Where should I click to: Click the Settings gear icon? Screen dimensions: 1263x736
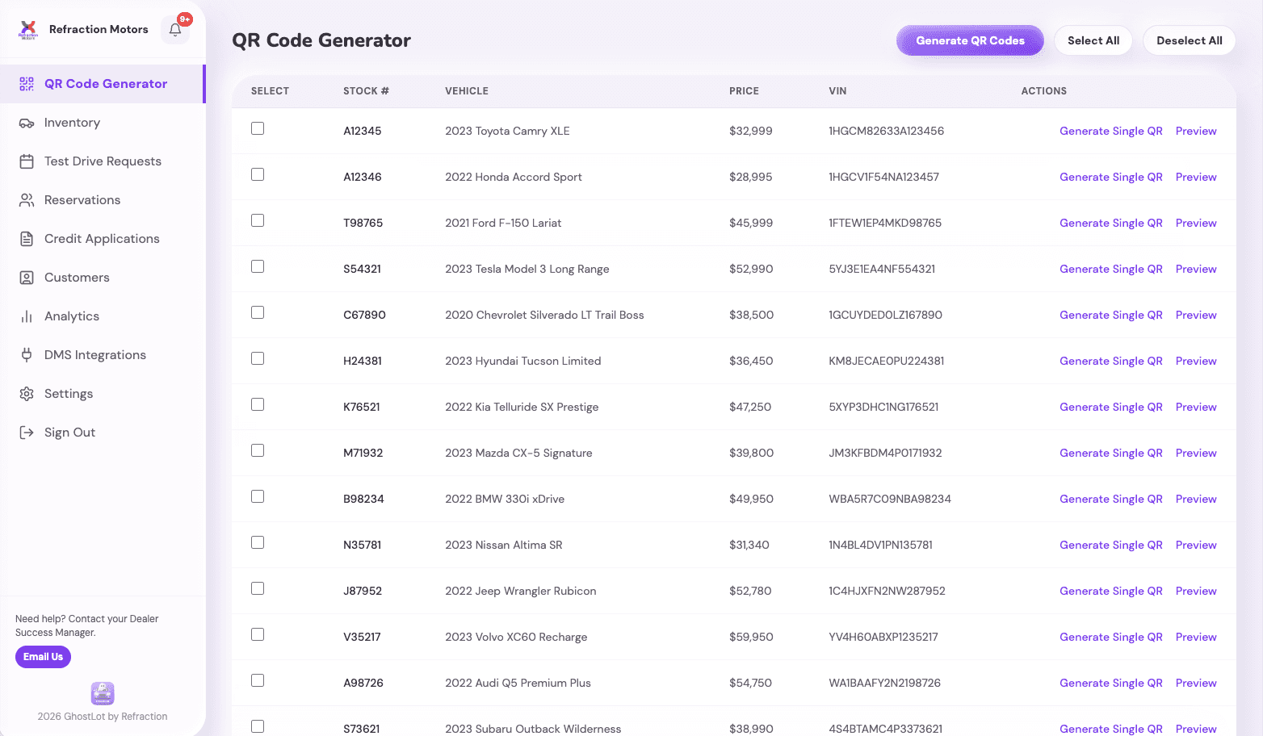point(27,394)
